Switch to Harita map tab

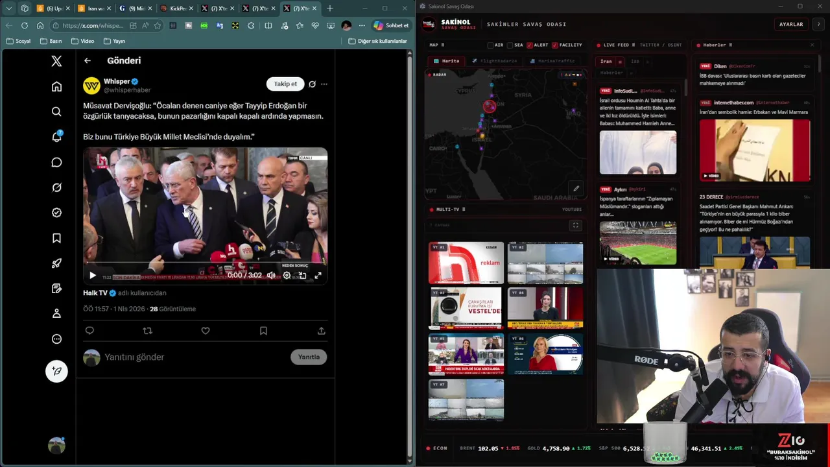point(447,61)
